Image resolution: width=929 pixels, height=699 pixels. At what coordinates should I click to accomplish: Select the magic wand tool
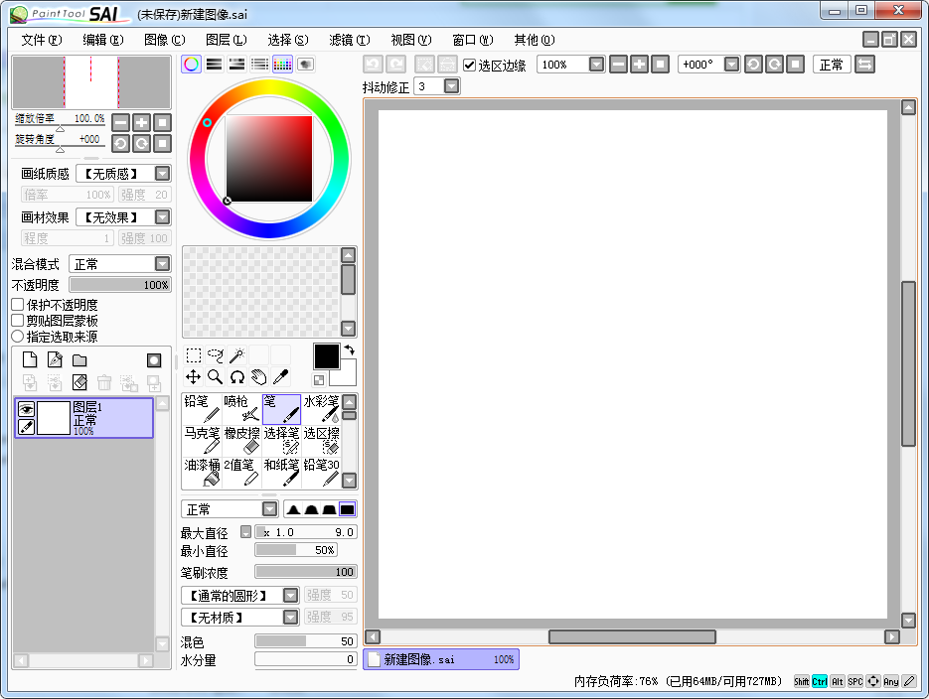(237, 355)
